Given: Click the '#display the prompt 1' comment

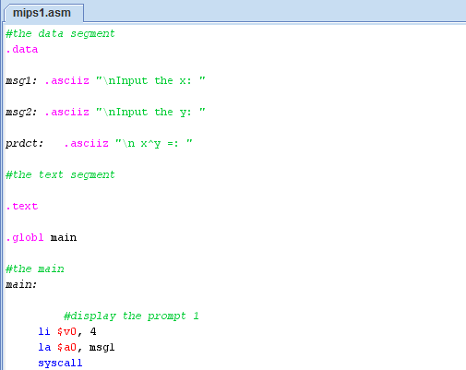Looking at the screenshot, I should point(131,316).
